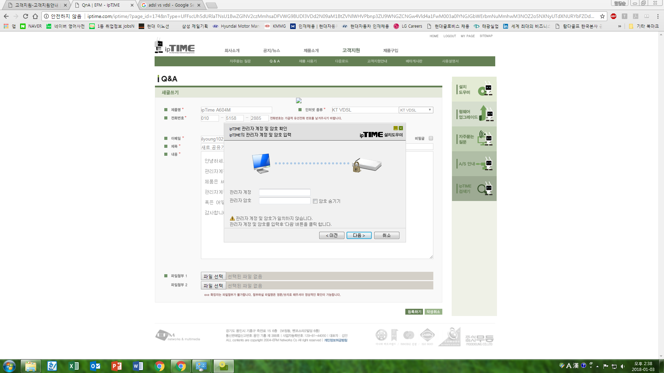
Task: Open Outlook from the taskbar
Action: pyautogui.click(x=95, y=366)
